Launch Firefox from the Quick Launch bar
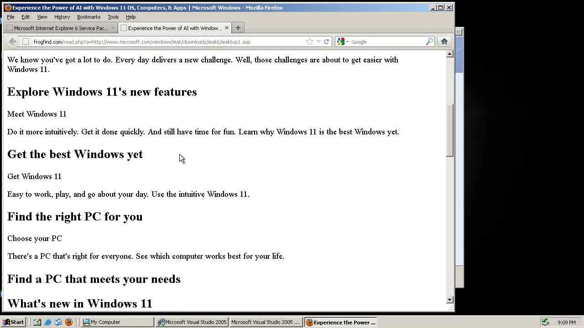The image size is (584, 328). 68,322
